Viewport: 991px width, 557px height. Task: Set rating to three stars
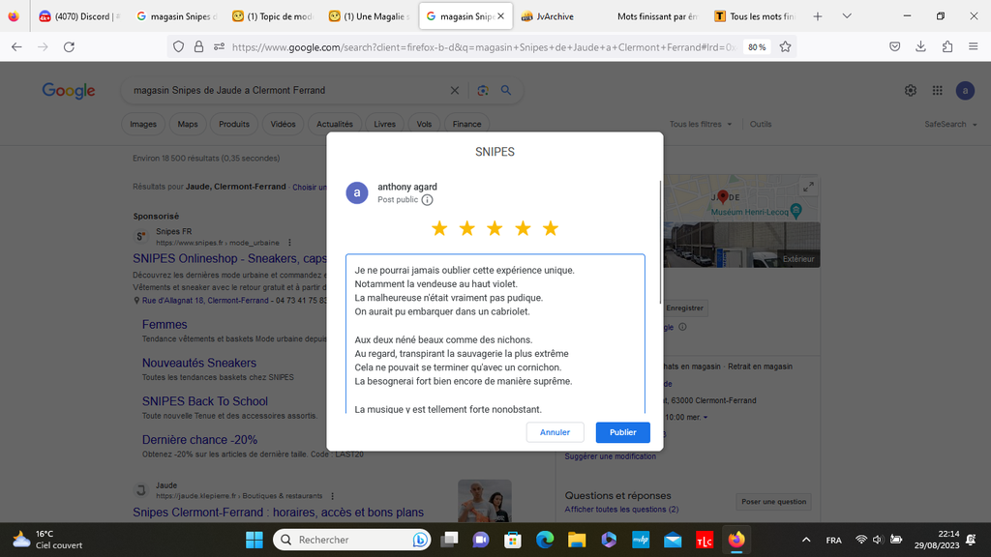point(495,228)
